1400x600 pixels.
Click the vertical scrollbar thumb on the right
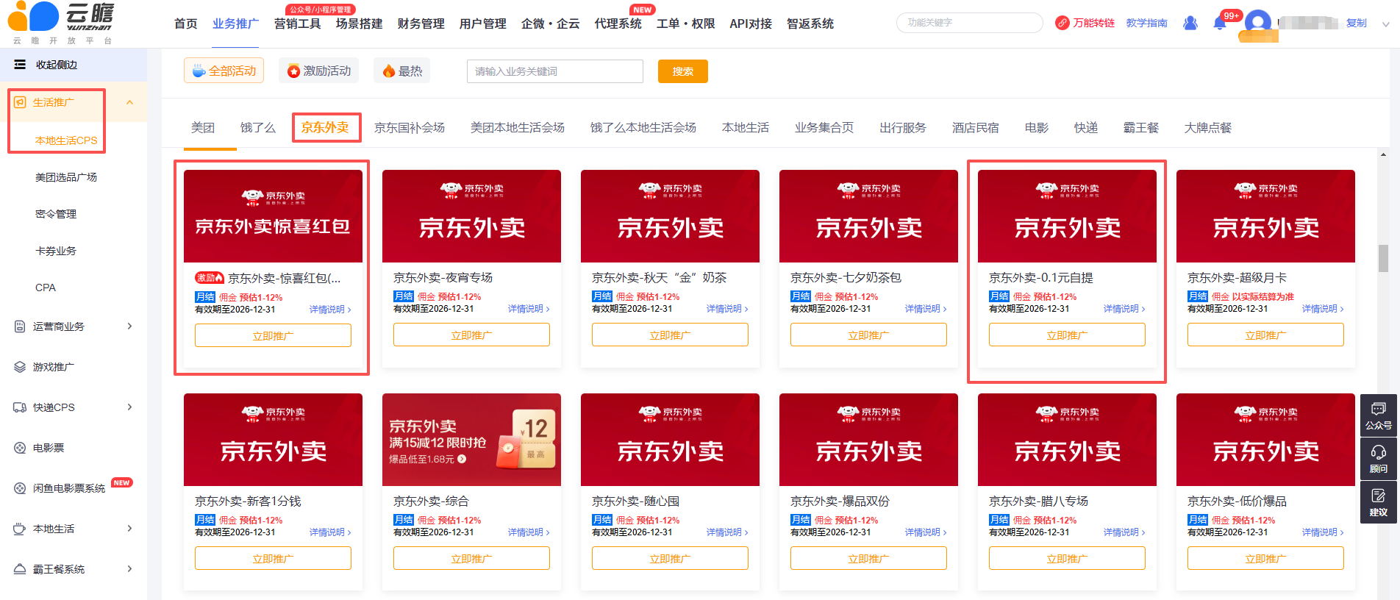click(x=1383, y=258)
